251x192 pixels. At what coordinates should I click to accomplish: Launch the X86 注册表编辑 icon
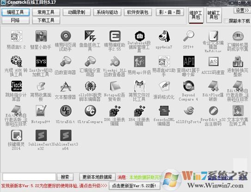tap(115, 111)
